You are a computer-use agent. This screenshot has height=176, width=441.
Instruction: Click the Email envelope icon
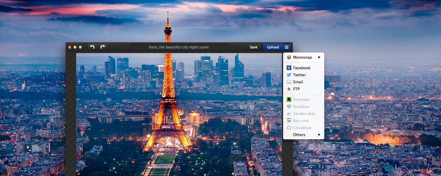289,82
